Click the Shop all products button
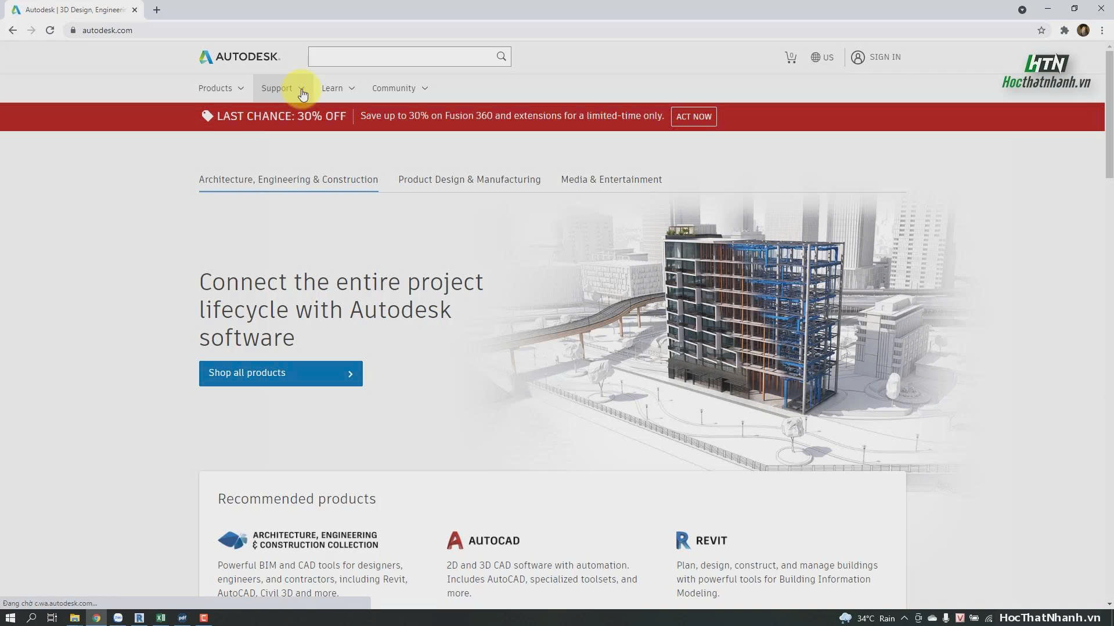Image resolution: width=1114 pixels, height=626 pixels. (x=281, y=373)
